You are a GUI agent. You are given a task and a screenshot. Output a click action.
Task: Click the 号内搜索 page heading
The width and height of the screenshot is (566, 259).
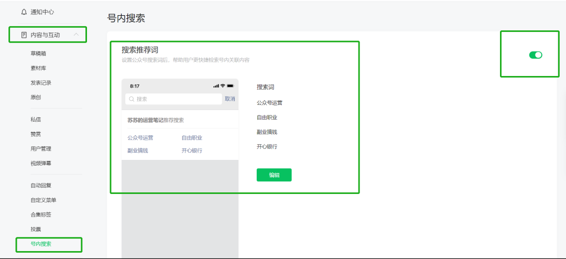click(x=126, y=18)
